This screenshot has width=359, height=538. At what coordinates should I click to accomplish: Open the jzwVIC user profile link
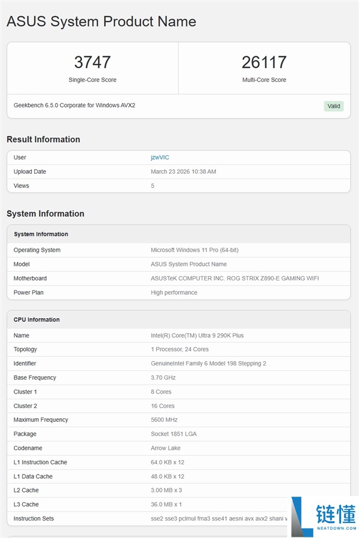[x=160, y=158]
